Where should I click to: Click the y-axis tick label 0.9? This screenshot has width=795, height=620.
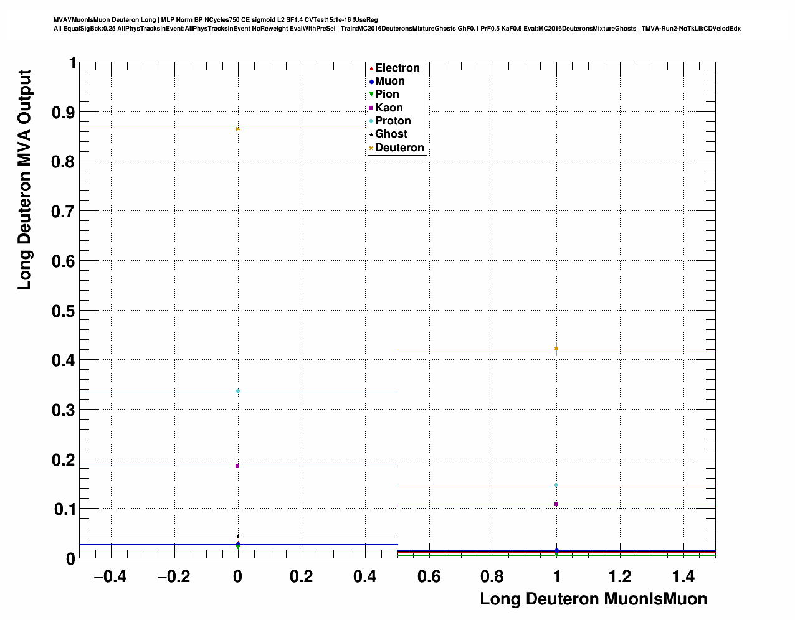pos(64,112)
